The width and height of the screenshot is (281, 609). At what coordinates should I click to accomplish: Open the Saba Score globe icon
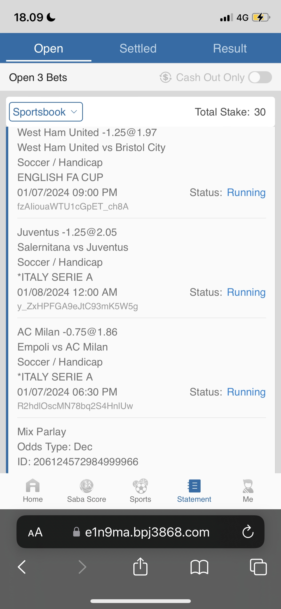point(86,486)
